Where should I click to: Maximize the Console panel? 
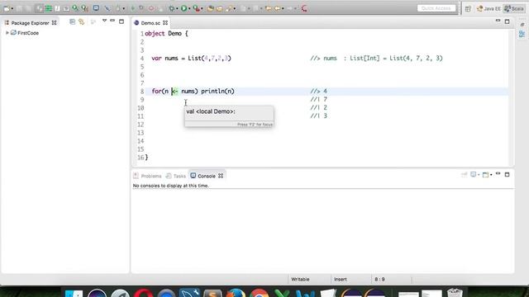click(507, 174)
